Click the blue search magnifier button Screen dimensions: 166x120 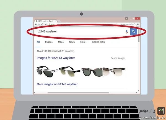[133, 32]
